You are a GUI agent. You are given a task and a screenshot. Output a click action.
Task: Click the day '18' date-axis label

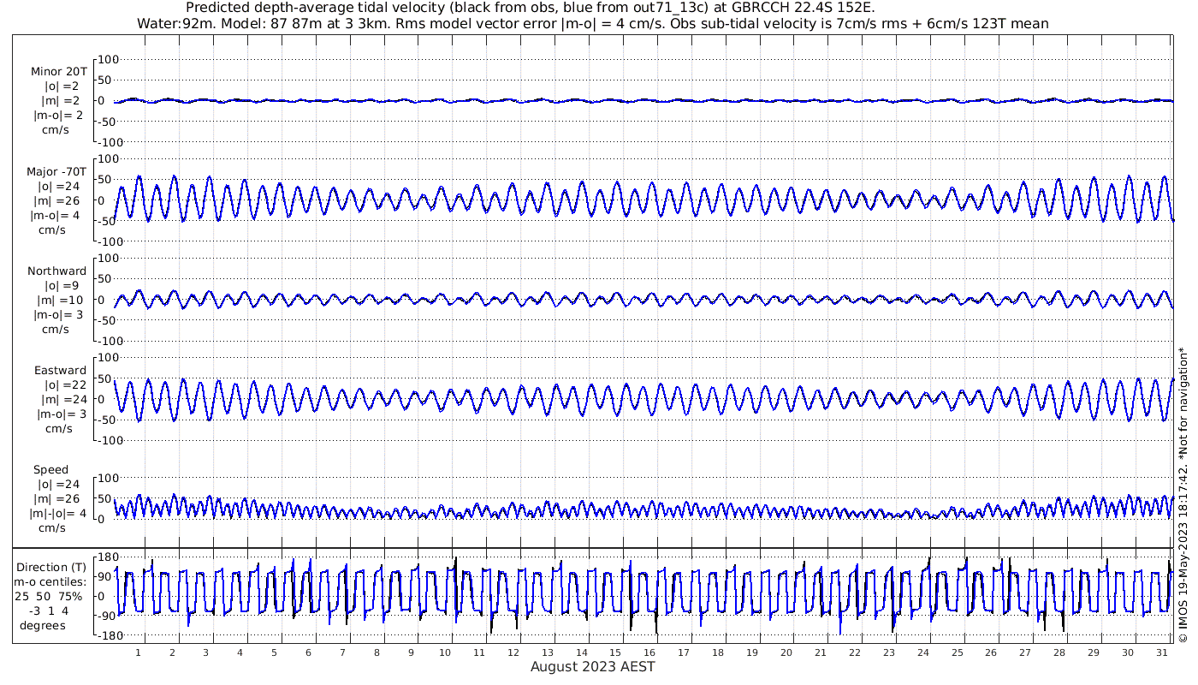pyautogui.click(x=718, y=652)
